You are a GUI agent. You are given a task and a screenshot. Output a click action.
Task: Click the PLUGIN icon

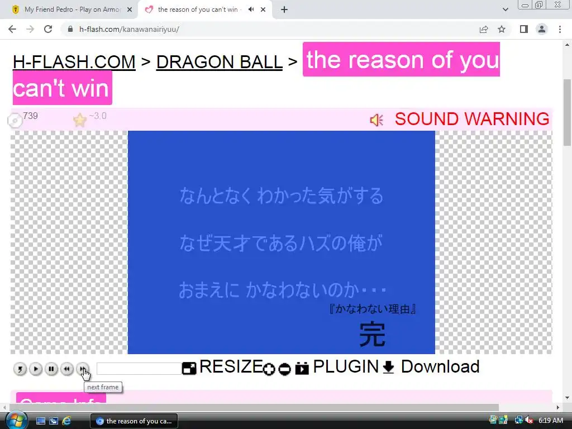pos(302,369)
